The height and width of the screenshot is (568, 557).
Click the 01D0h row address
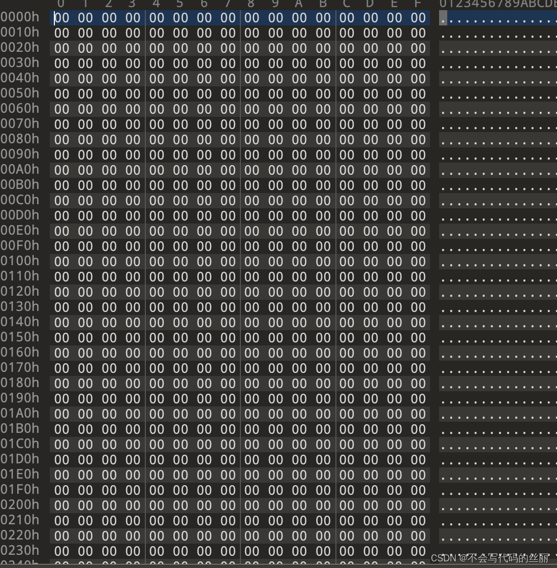(20, 459)
